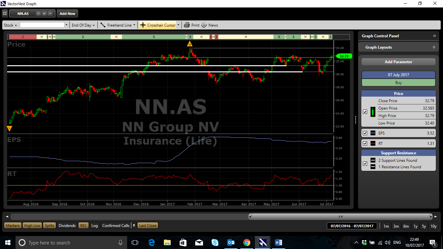Open Google Chrome from taskbar
443x249 pixels.
[247, 243]
